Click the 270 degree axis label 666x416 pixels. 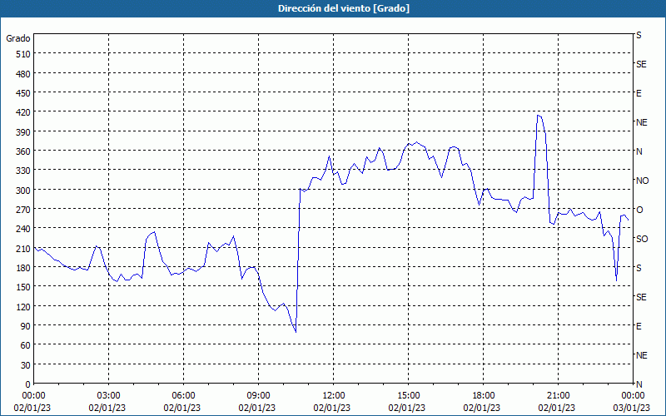coord(23,210)
